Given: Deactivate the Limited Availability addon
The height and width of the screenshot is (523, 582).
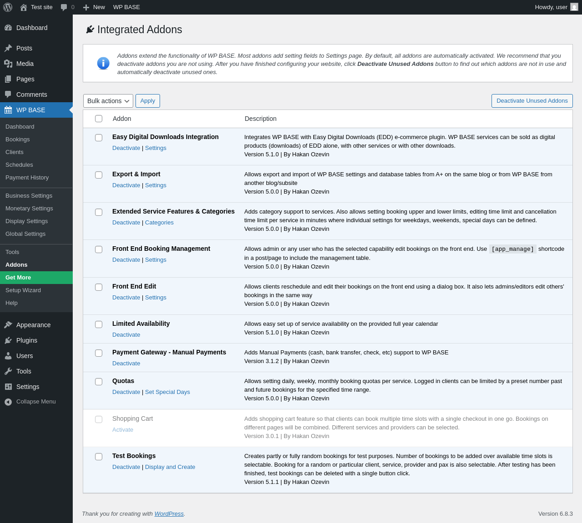Looking at the screenshot, I should 126,335.
